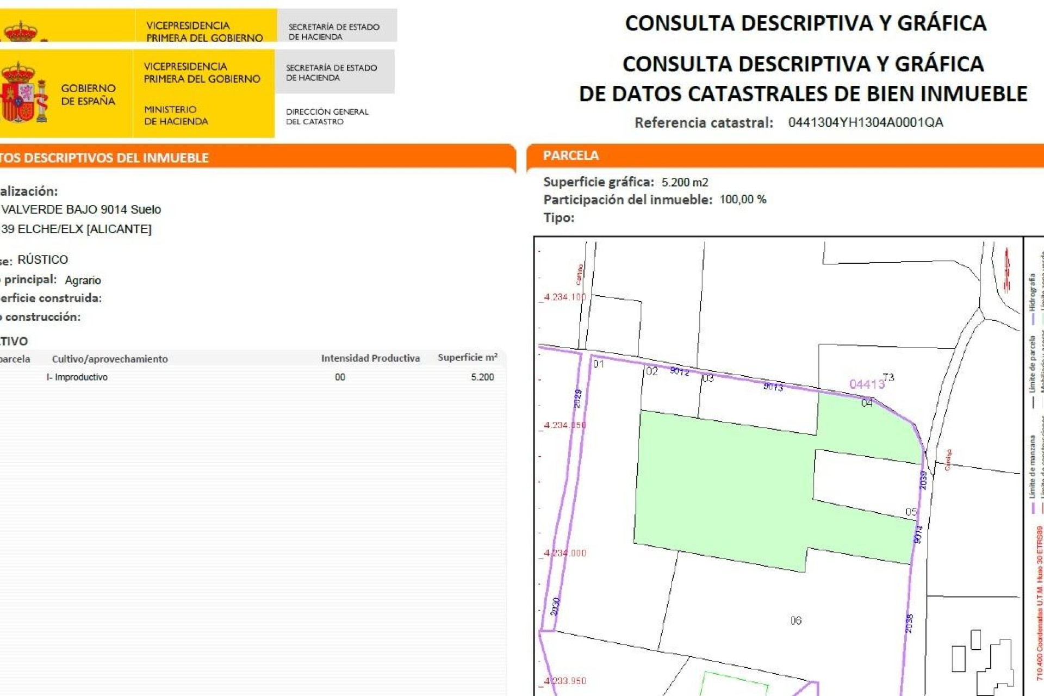Select the I- Improductivo cultivation row
Screen dimensions: 1044x696
pyautogui.click(x=78, y=376)
